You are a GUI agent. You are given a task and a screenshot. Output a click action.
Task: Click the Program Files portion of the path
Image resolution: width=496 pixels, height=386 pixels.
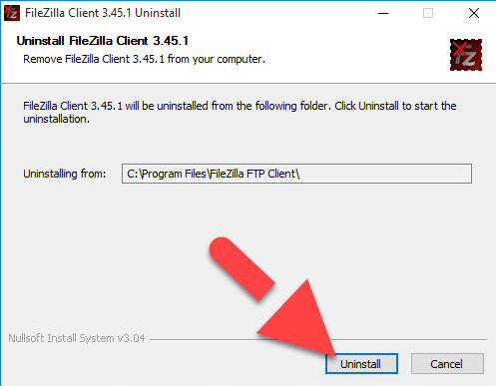click(x=175, y=174)
